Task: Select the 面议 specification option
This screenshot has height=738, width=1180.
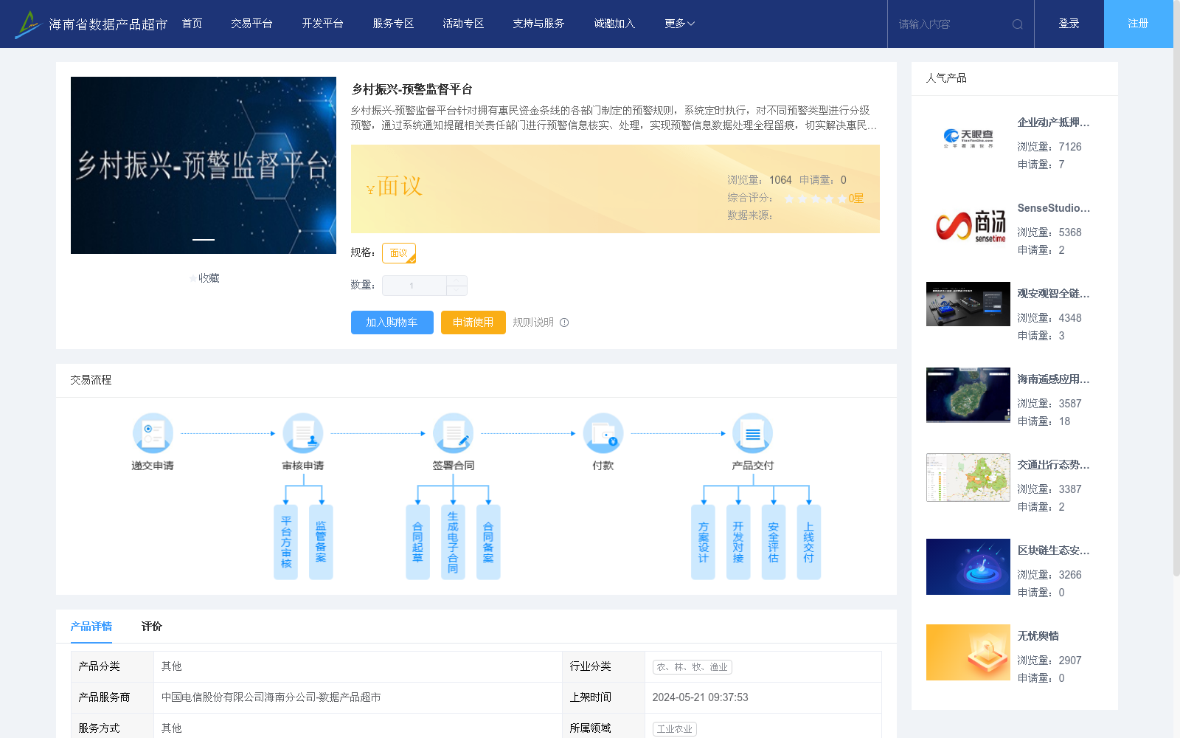Action: (399, 253)
